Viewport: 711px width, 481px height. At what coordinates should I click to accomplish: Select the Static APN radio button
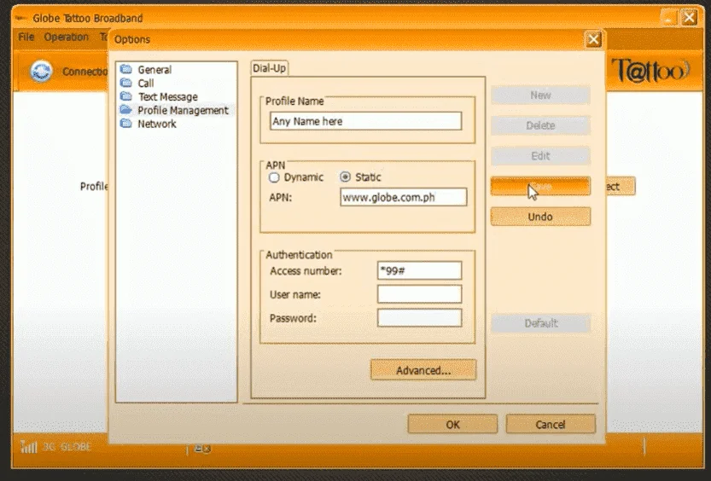(x=345, y=177)
